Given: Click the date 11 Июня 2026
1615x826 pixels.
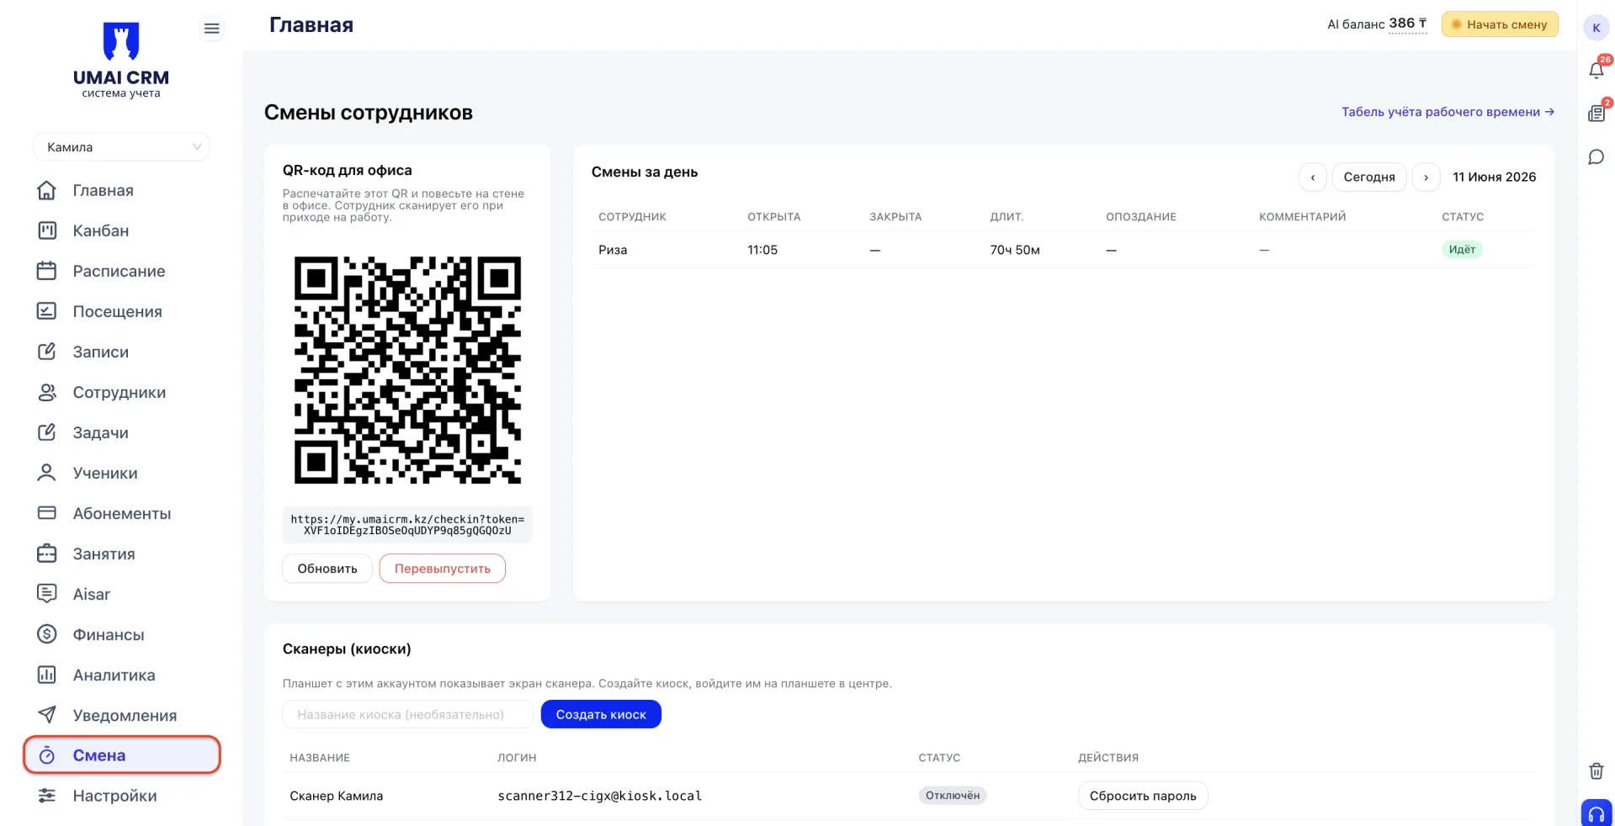Looking at the screenshot, I should pyautogui.click(x=1495, y=177).
